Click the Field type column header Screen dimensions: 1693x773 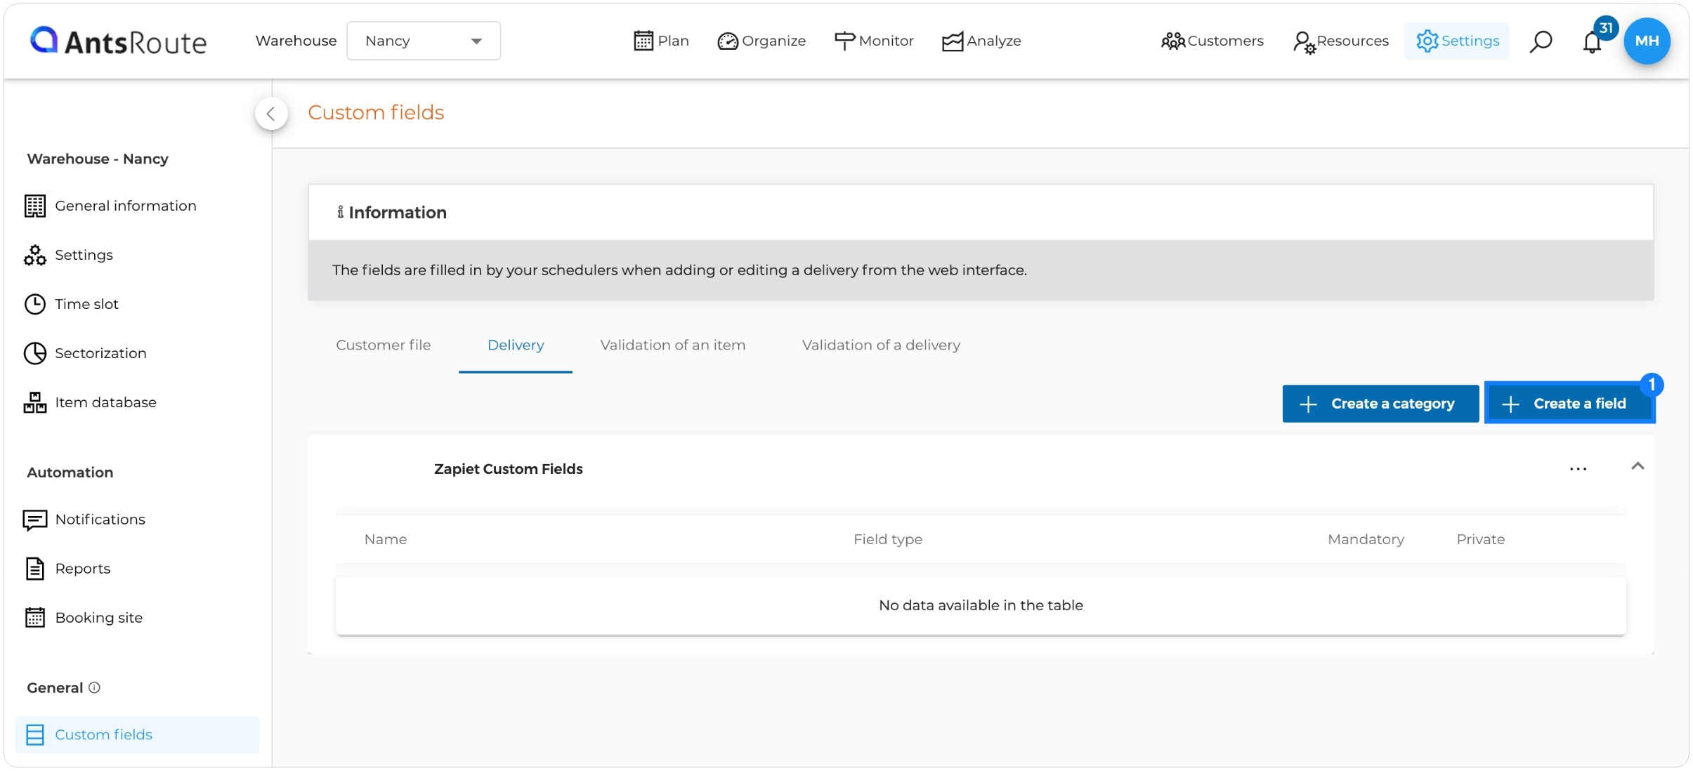click(x=888, y=539)
